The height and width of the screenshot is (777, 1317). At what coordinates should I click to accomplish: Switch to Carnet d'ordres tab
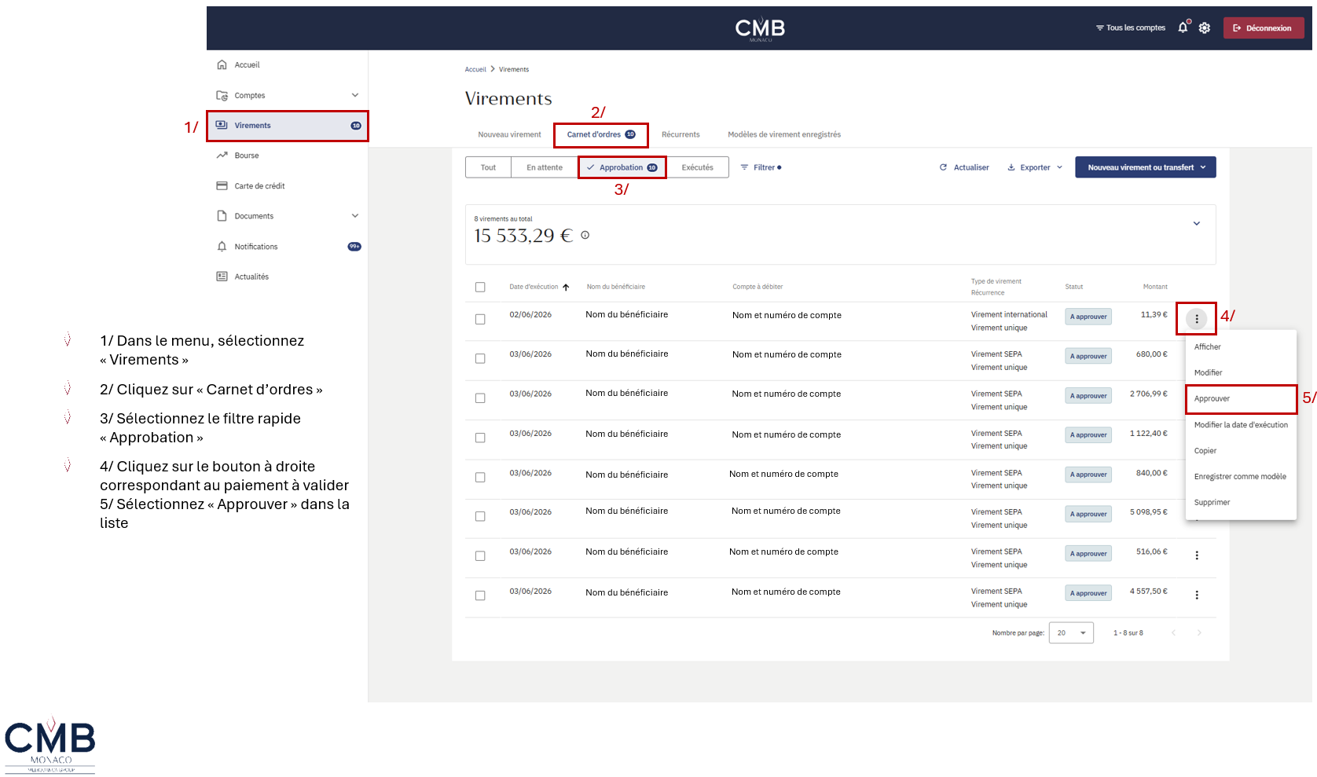(x=601, y=135)
